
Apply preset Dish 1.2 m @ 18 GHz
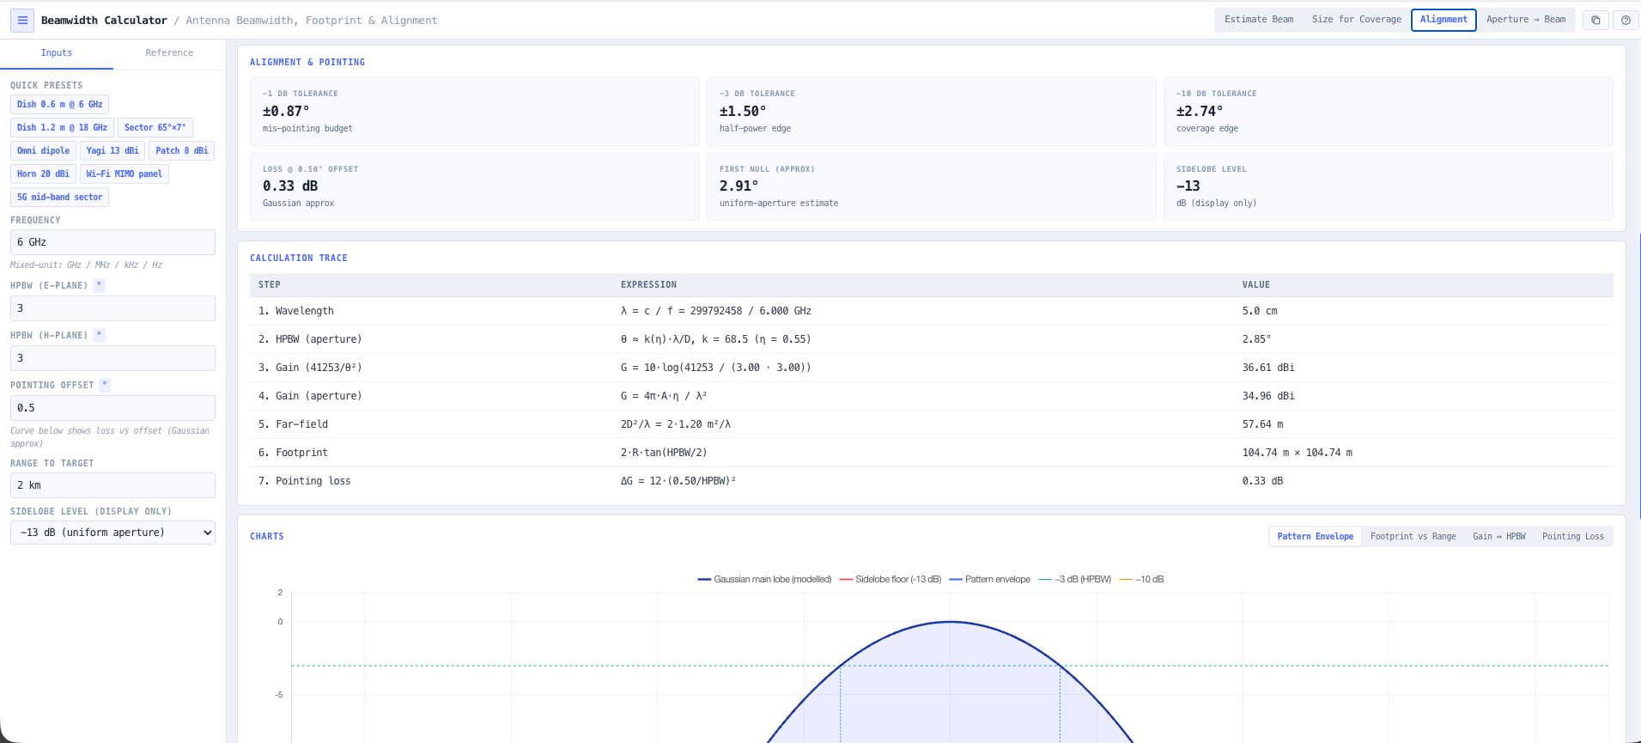62,128
